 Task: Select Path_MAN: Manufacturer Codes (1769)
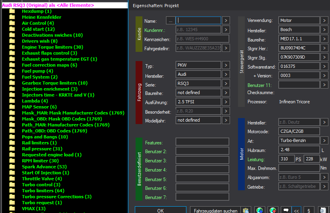pos(66,125)
